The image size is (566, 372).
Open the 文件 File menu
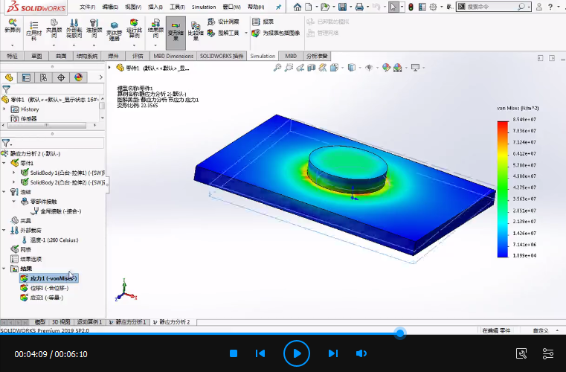pyautogui.click(x=87, y=7)
